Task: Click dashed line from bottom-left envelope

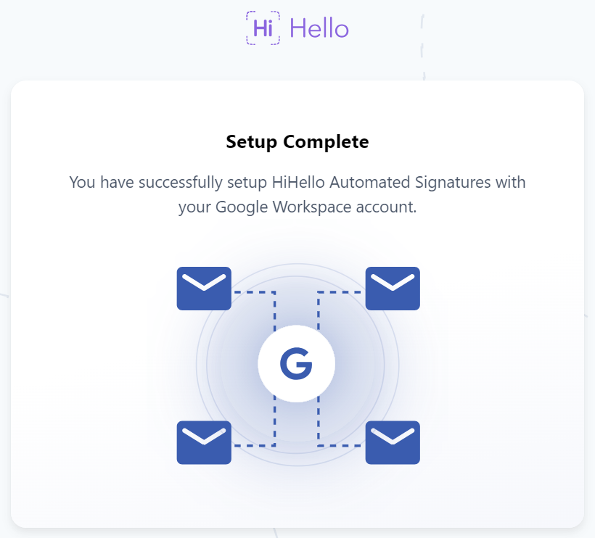Action: 255,445
